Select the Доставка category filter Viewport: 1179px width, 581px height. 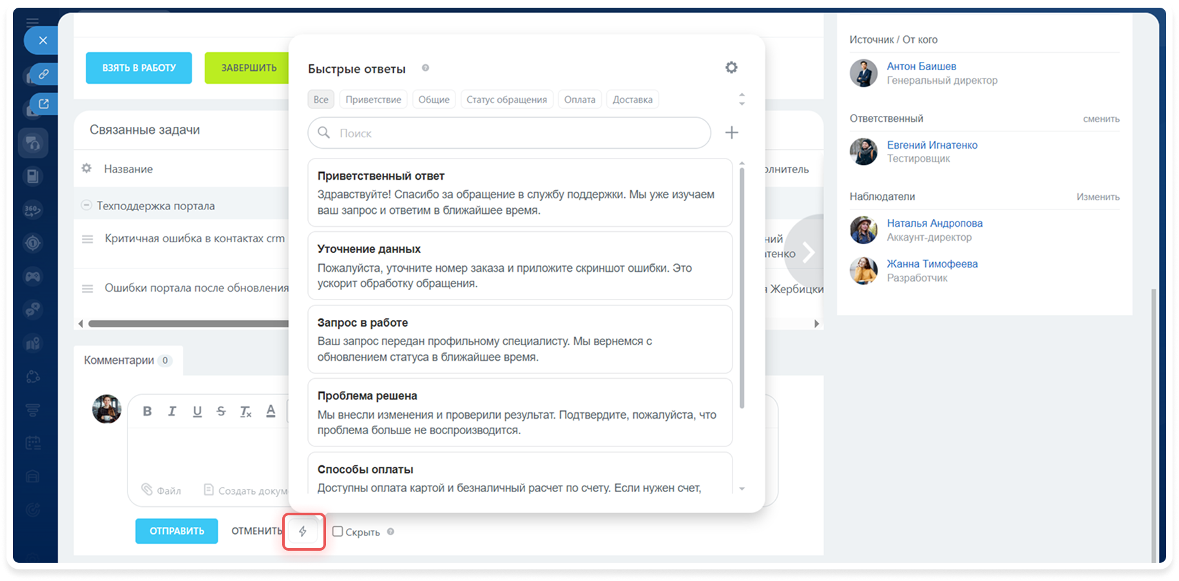click(632, 99)
